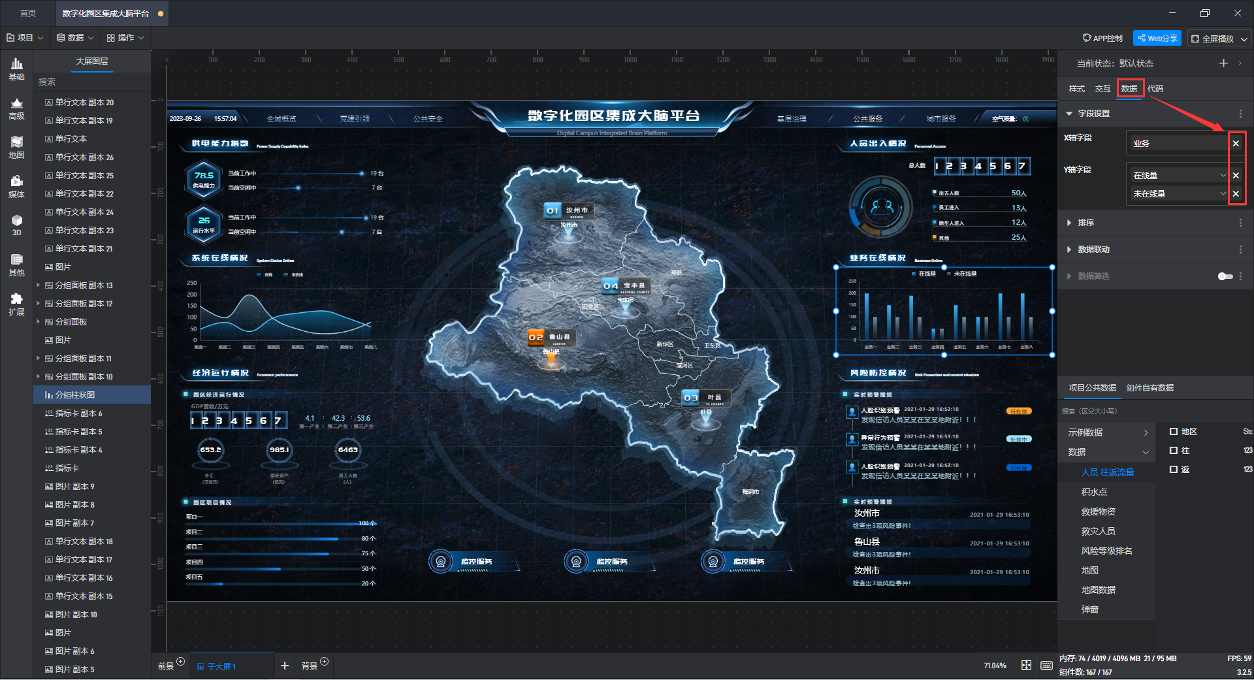Viewport: 1254px width, 680px height.
Task: Click the plus icon beside 当前状态
Action: click(x=1223, y=63)
